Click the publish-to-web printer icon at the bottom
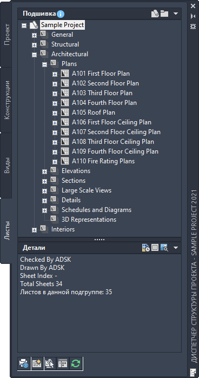 pyautogui.click(x=24, y=363)
